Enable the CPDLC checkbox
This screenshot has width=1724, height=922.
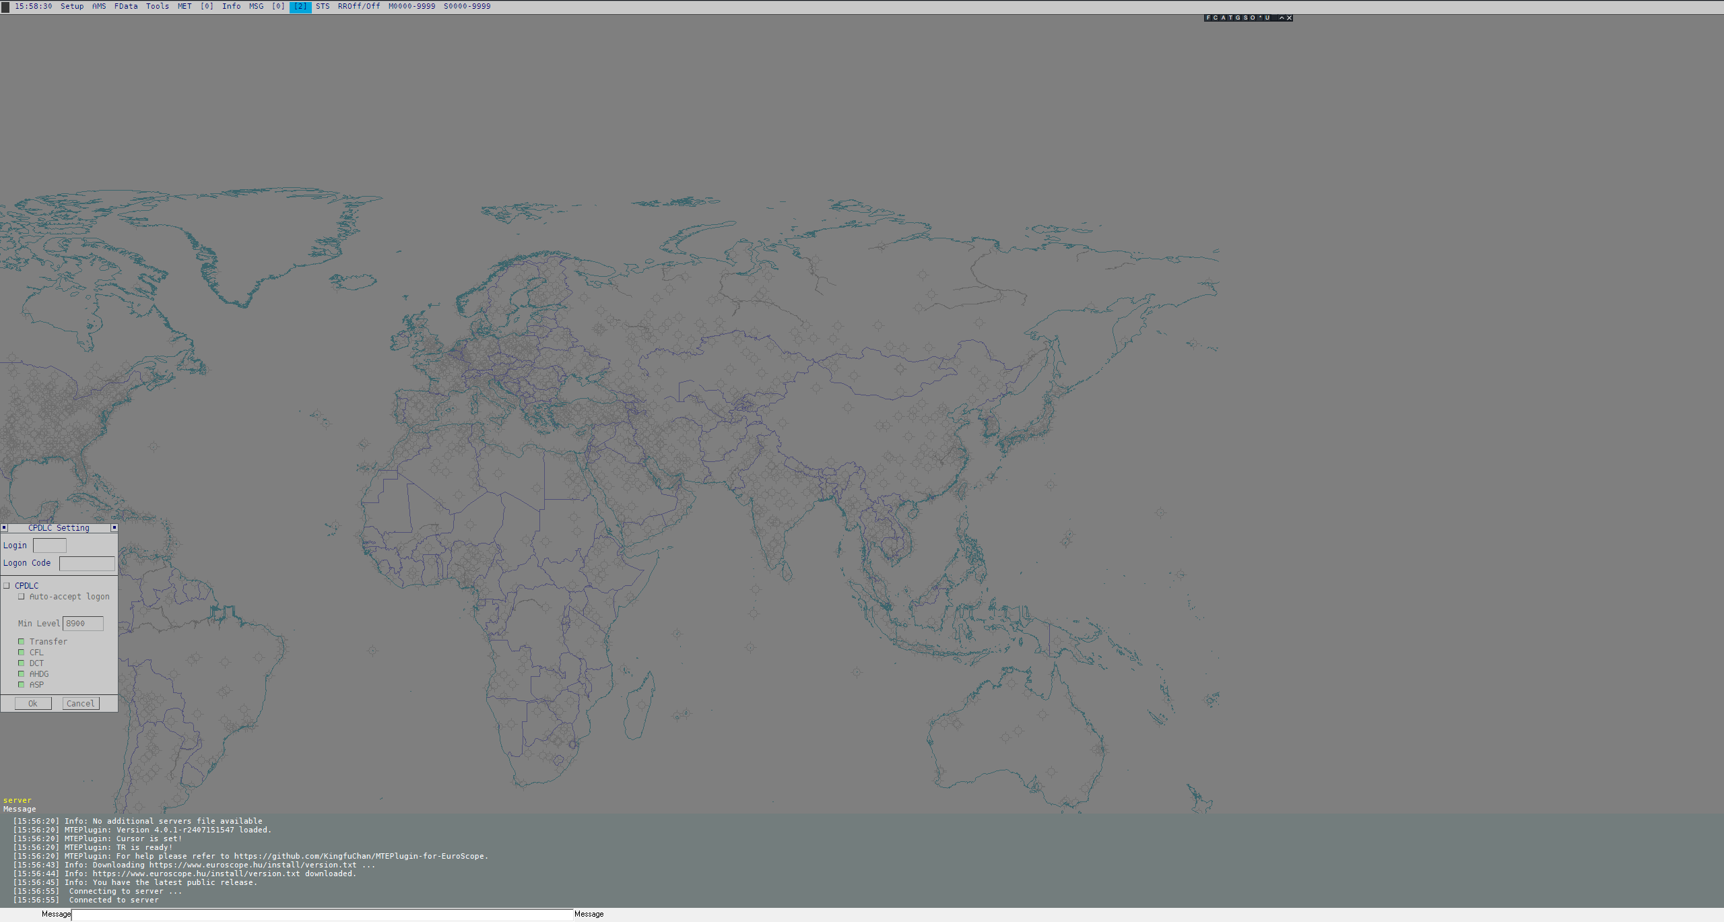coord(7,586)
